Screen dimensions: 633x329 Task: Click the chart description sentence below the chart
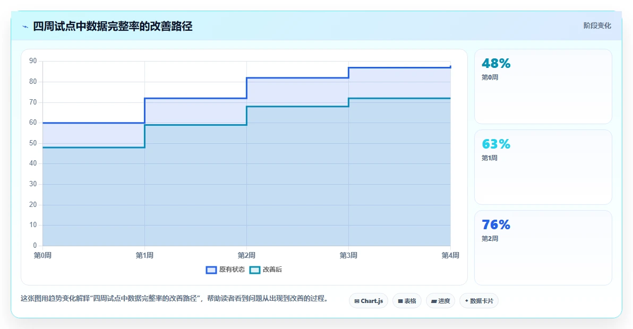click(x=176, y=298)
